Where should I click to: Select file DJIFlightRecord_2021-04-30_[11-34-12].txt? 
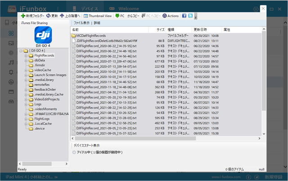(x=106, y=92)
